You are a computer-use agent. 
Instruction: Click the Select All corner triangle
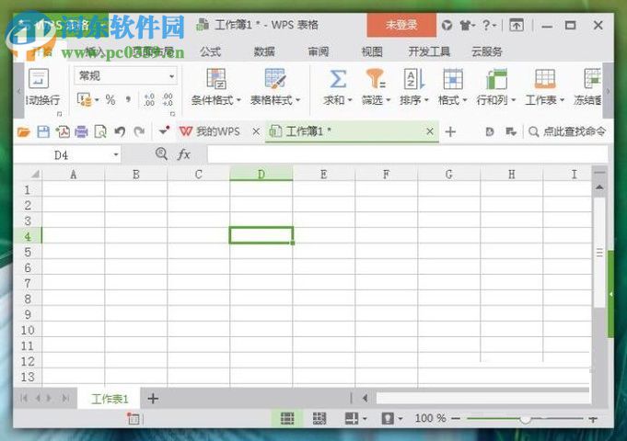click(35, 174)
